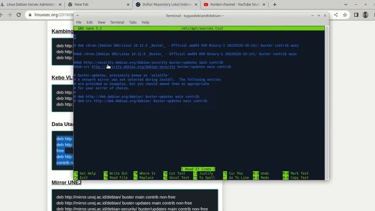Screen dimensions: 375x211
Task: Open the terminal Tabs menu
Action: point(133,22)
